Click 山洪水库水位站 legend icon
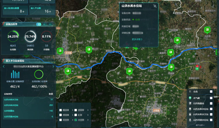 pos(190,109)
